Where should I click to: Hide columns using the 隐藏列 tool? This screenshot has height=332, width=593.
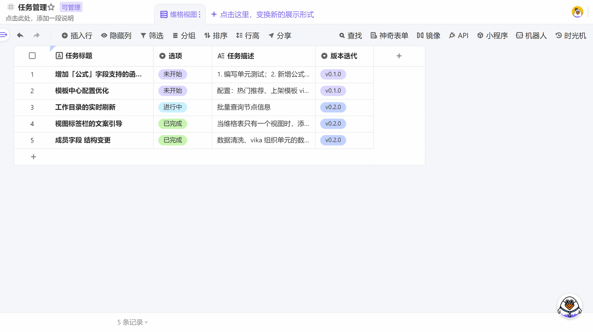click(116, 36)
